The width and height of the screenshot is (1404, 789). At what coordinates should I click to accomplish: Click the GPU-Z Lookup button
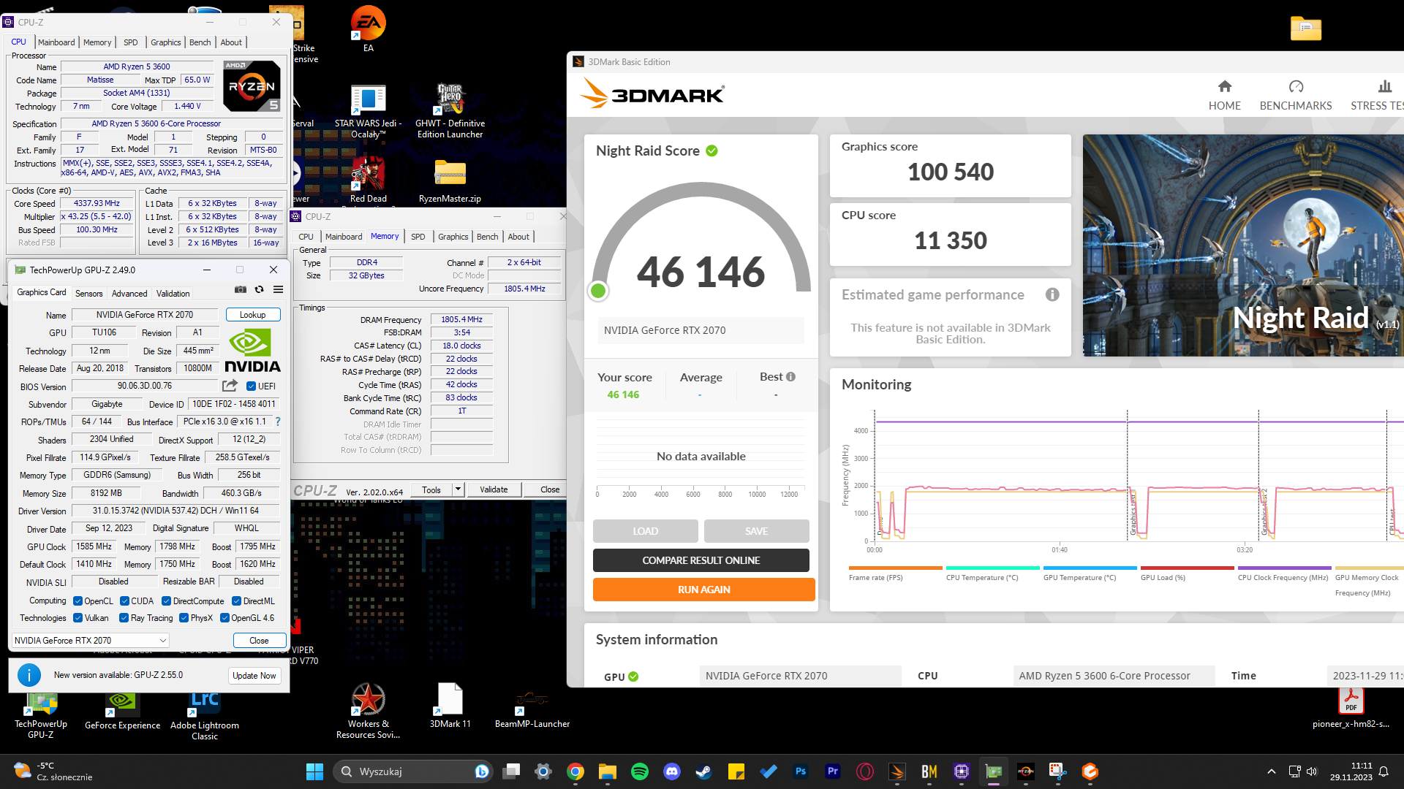pos(252,315)
